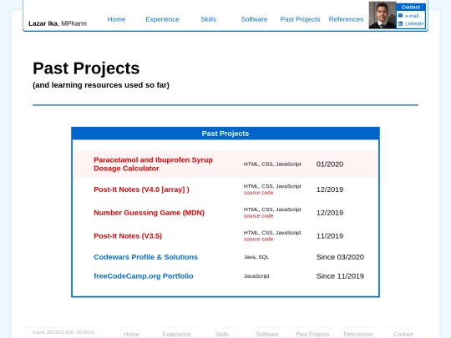451x338 pixels.
Task: Open Skills page from top navigation
Action: click(208, 19)
